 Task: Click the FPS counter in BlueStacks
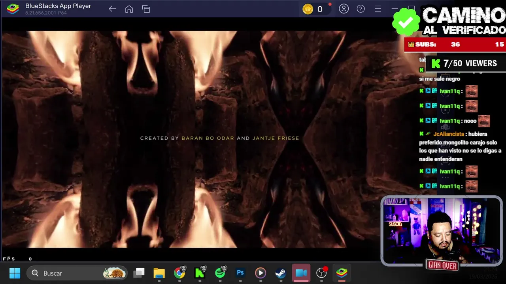coord(17,259)
